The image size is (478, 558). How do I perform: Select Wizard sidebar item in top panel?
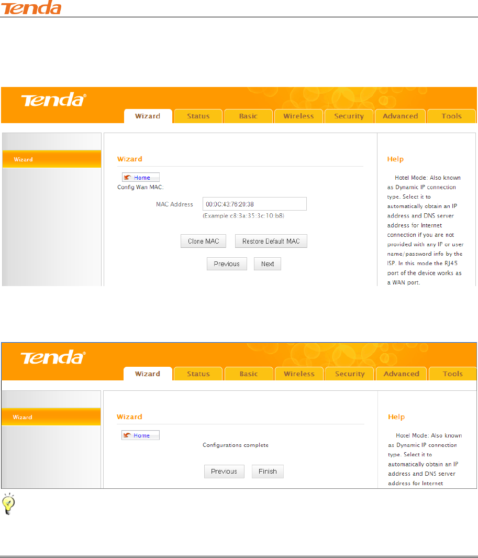coord(52,159)
